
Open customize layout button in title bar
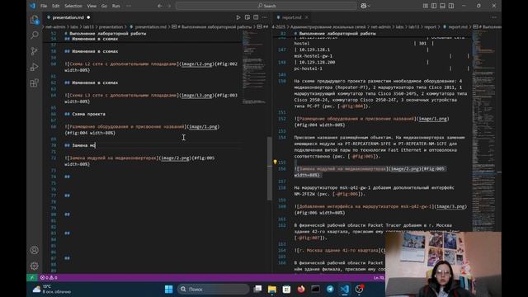pyautogui.click(x=426, y=6)
